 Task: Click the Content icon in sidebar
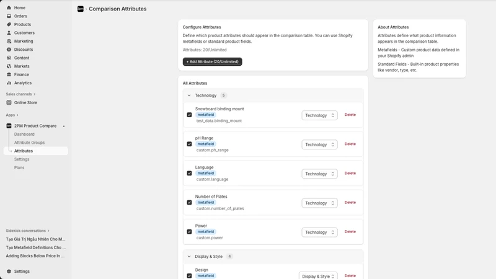pos(9,58)
